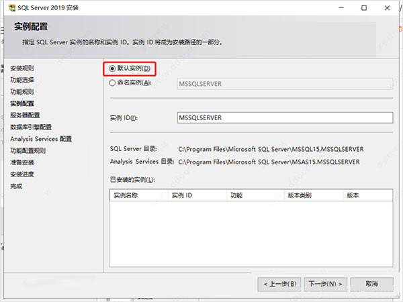Proceed with 下一步(N) button
This screenshot has width=403, height=302.
point(325,284)
